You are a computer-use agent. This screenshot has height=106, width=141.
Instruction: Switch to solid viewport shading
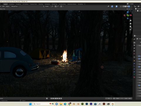pyautogui.click(x=125, y=6)
